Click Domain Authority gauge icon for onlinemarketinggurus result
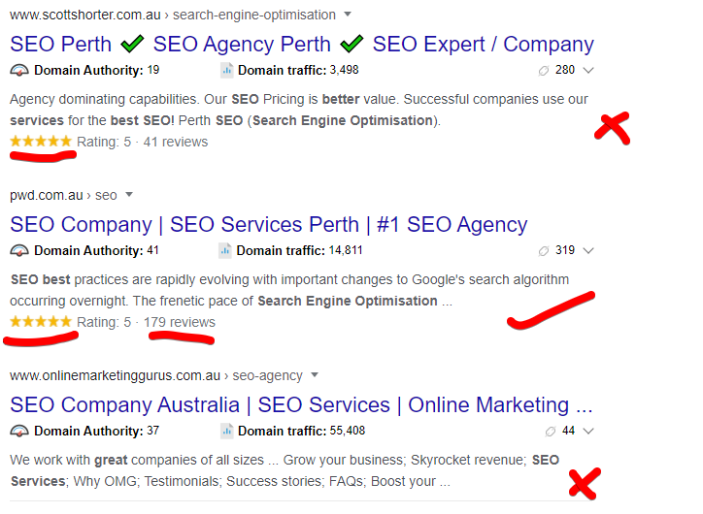Viewport: 703px width, 514px height. pyautogui.click(x=19, y=432)
